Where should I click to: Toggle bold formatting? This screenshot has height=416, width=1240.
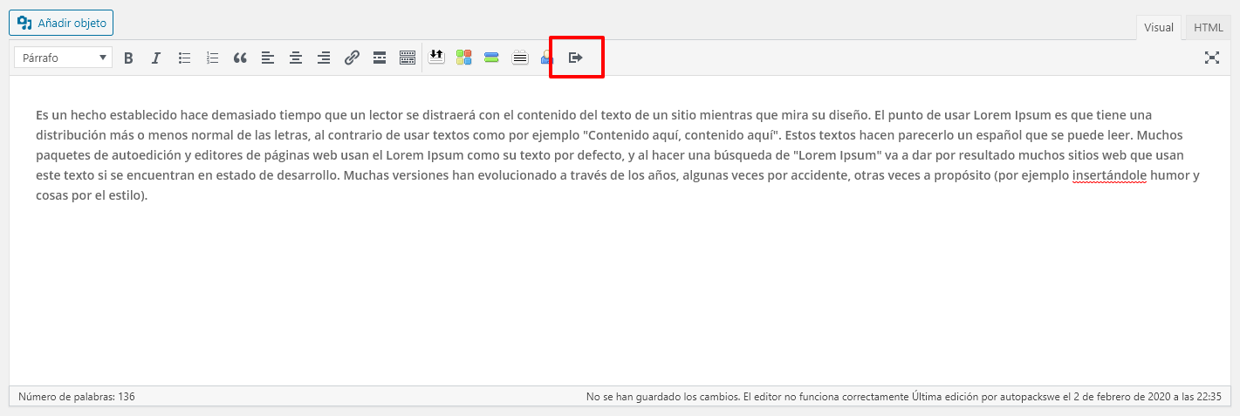click(128, 58)
